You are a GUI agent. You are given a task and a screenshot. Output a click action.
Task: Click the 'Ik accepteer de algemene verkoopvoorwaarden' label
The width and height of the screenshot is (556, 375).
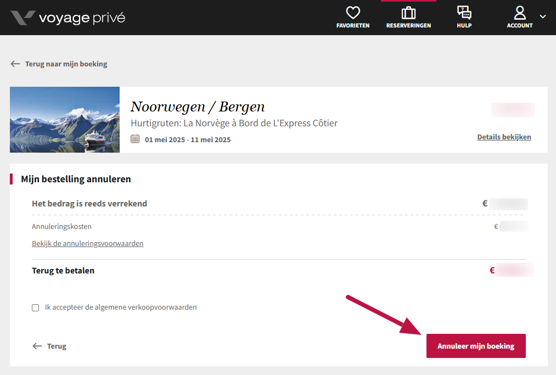[x=120, y=307]
